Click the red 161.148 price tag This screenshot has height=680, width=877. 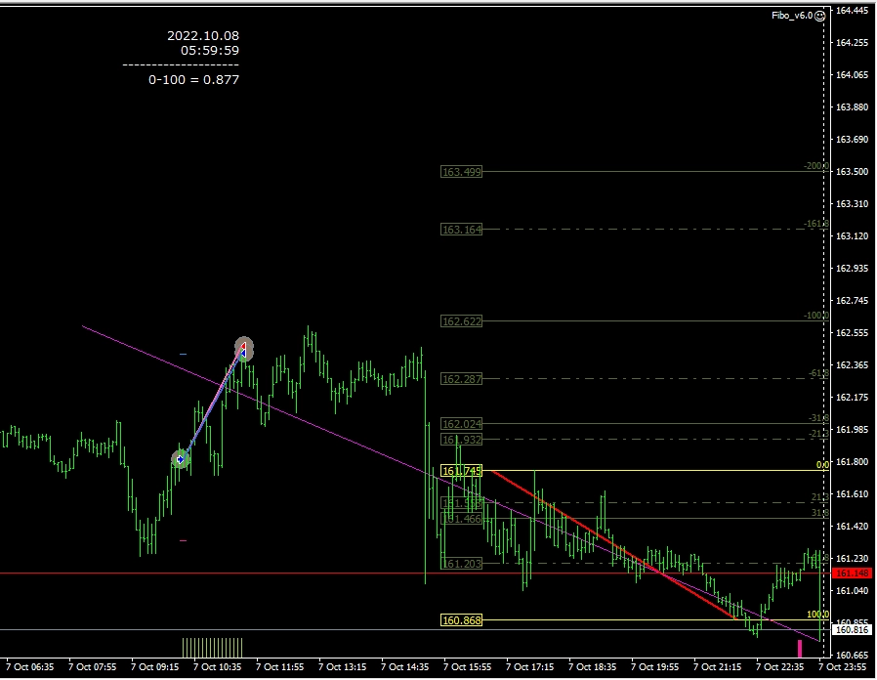click(x=852, y=574)
